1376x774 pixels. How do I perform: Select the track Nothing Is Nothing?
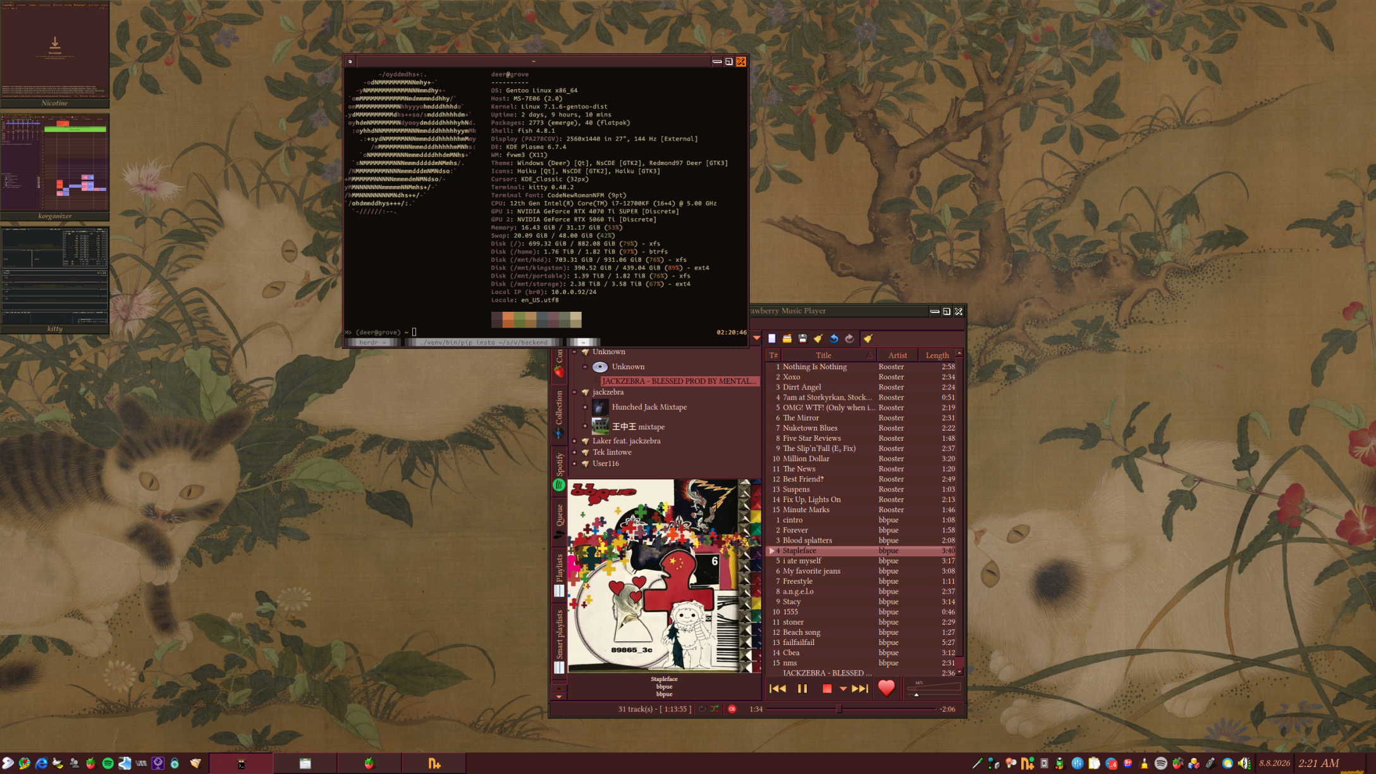point(861,367)
